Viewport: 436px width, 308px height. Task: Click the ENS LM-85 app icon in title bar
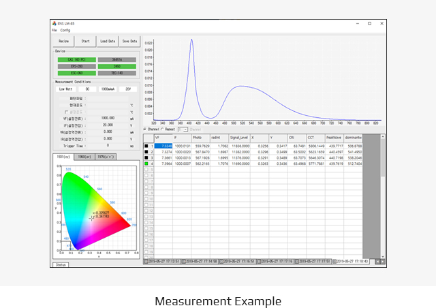pyautogui.click(x=54, y=24)
